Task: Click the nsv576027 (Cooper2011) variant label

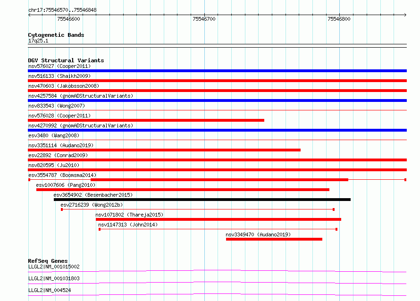Action: (x=59, y=66)
